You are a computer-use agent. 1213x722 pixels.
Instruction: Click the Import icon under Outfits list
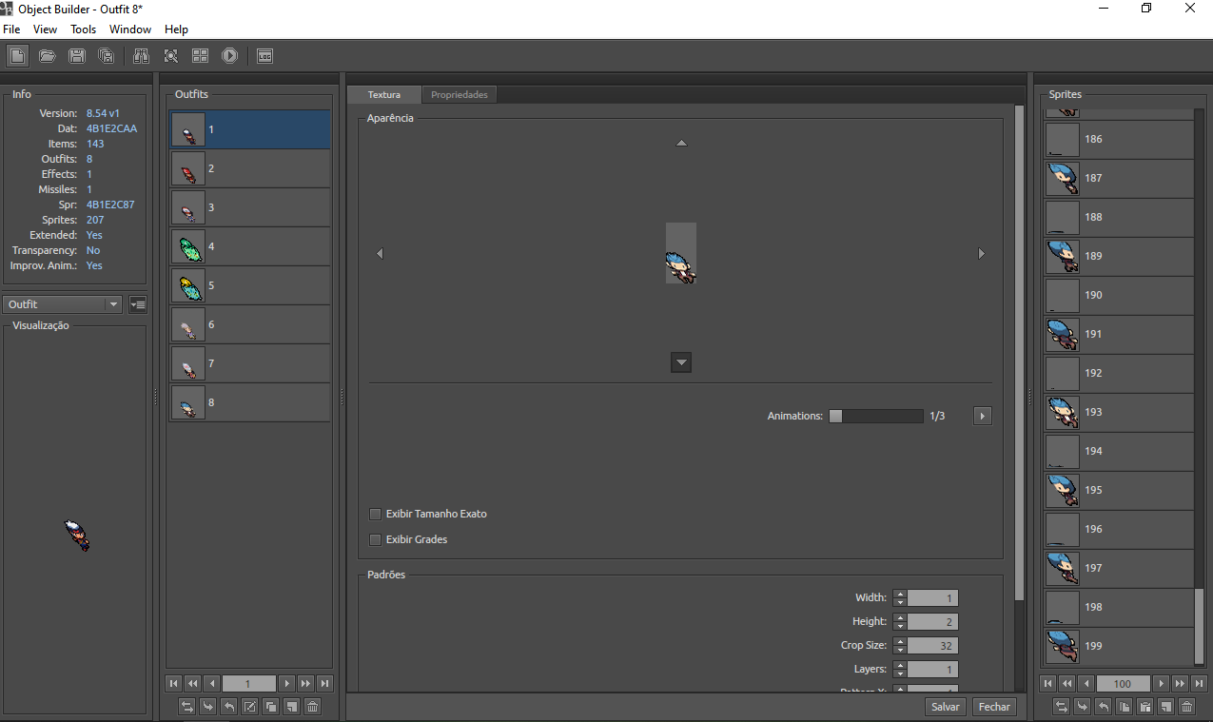(x=207, y=706)
